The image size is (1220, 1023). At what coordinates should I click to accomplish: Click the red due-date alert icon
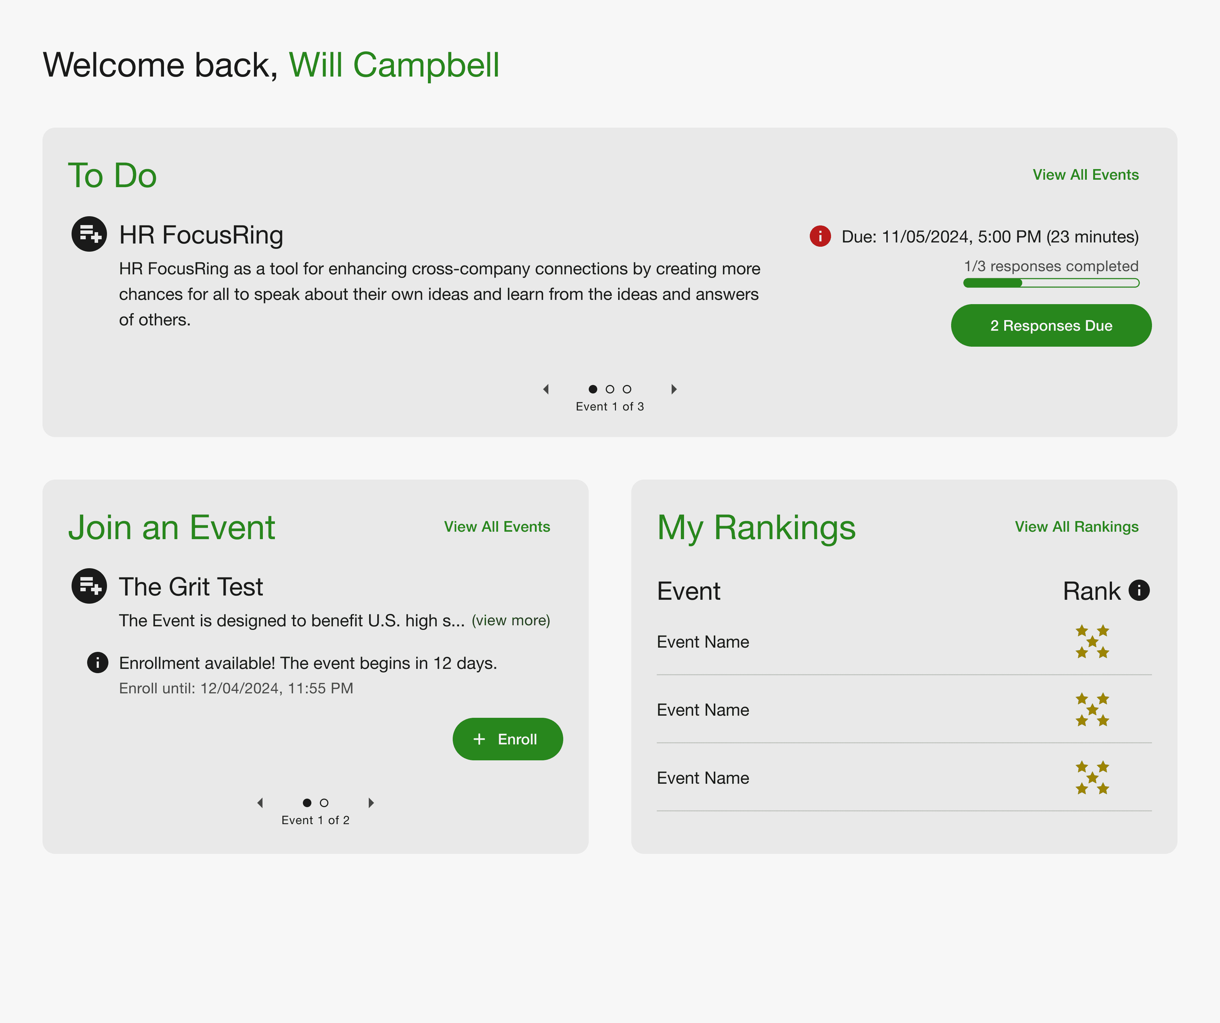pos(820,236)
